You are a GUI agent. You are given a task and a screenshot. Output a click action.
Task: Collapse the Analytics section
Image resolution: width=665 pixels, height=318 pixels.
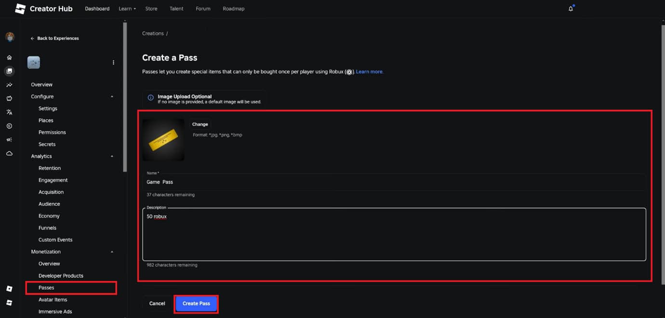coord(112,156)
